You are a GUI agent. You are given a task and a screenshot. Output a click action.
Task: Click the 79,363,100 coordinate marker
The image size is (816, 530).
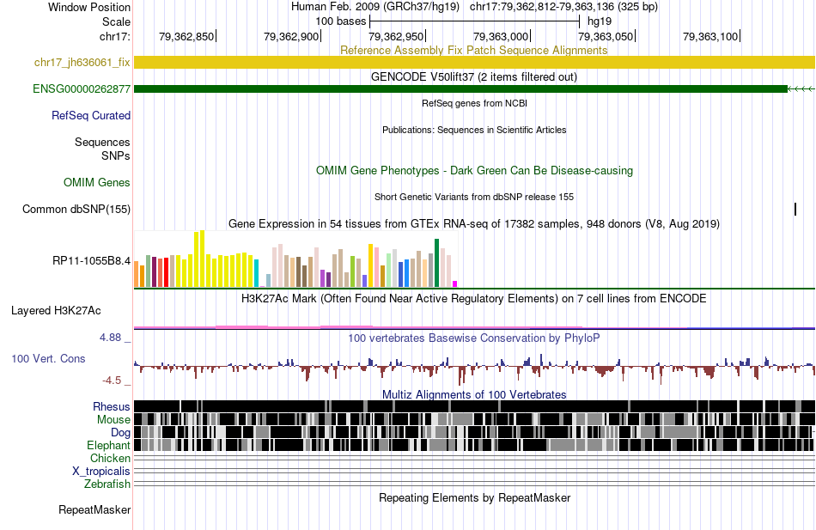point(711,36)
